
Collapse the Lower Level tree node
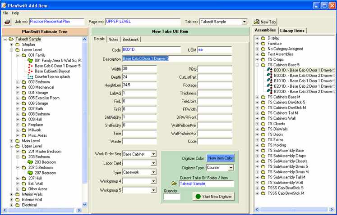pos(11,50)
